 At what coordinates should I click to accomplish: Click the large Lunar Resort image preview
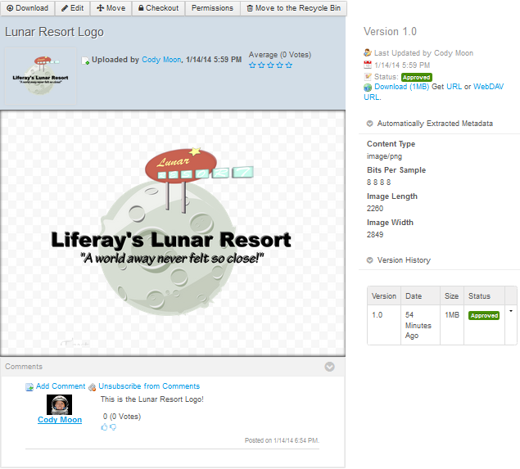point(173,233)
